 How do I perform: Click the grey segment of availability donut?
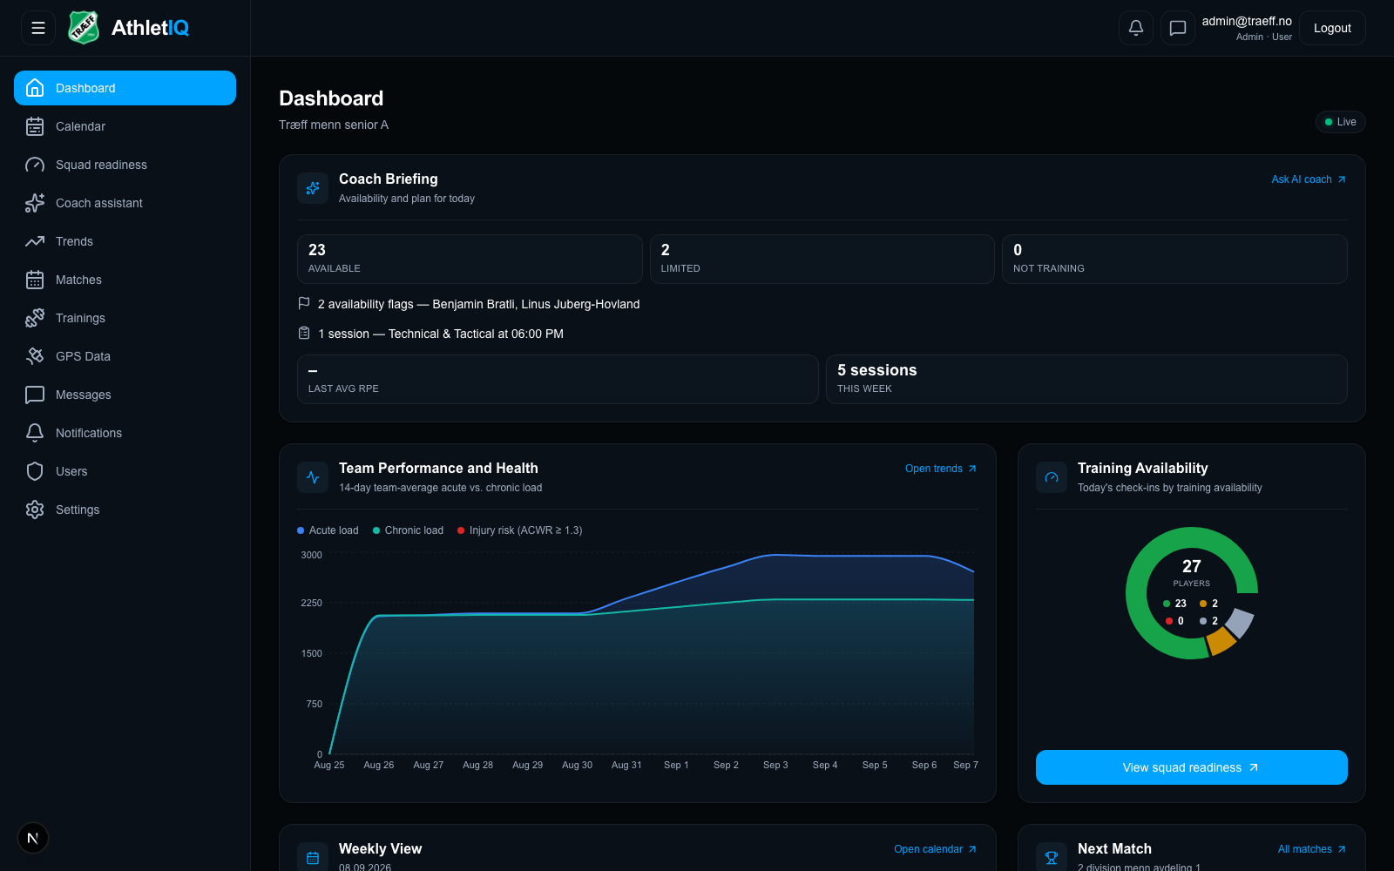[1240, 623]
